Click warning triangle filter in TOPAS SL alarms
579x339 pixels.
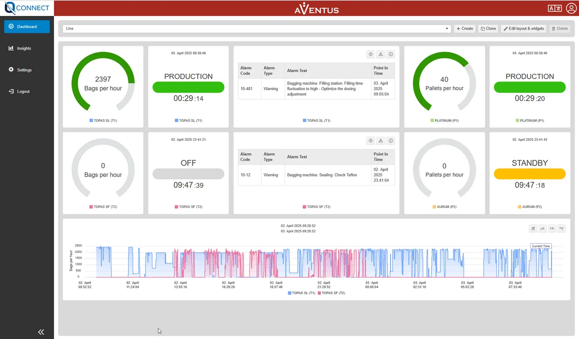point(381,54)
